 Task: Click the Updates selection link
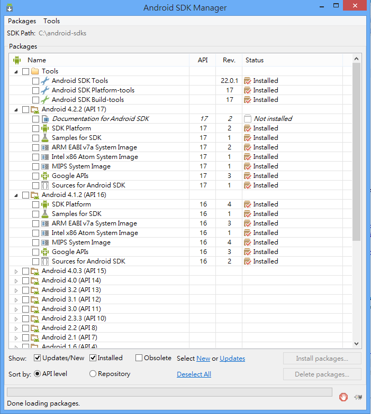coord(232,358)
